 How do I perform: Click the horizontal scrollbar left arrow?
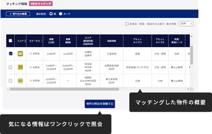(8, 89)
